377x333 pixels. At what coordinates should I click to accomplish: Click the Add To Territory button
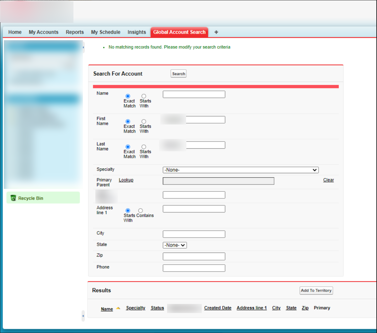click(316, 291)
